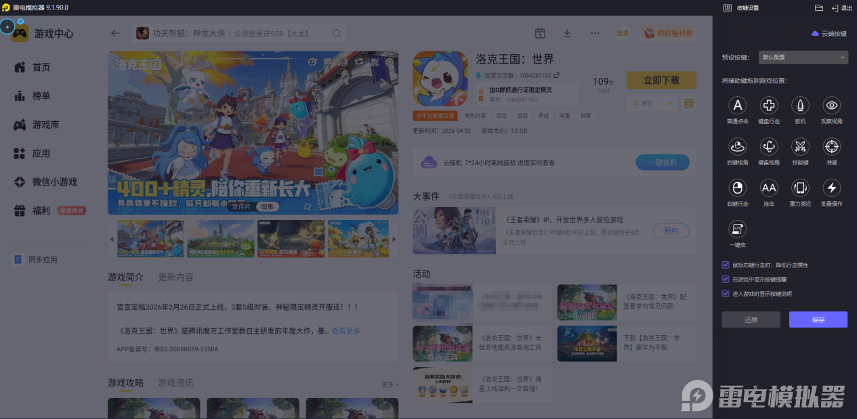This screenshot has height=419, width=857.
Task: Open 应用 in the sidebar
Action: 41,154
